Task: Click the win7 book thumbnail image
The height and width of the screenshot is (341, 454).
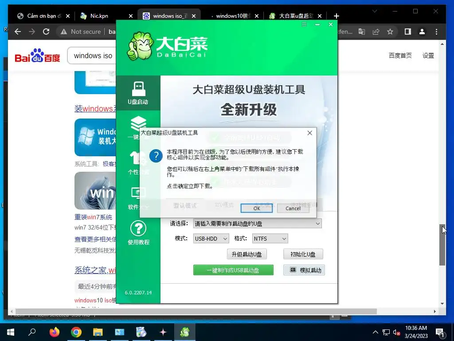Action: coord(95,190)
